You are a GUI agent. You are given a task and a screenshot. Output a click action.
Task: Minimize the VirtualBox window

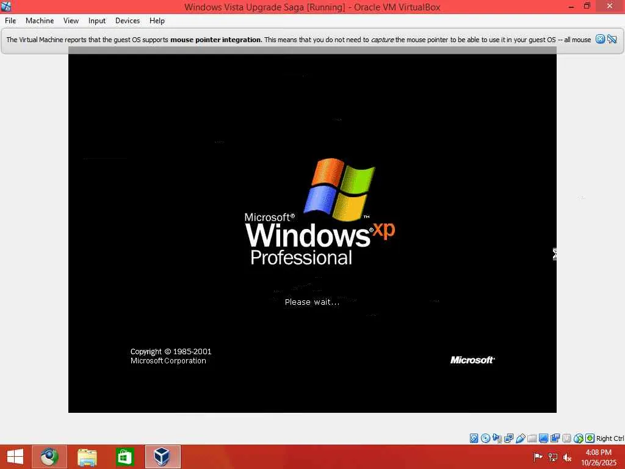point(571,6)
